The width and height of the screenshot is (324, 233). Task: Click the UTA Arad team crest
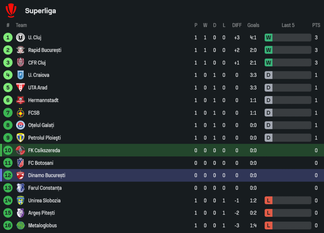point(20,88)
